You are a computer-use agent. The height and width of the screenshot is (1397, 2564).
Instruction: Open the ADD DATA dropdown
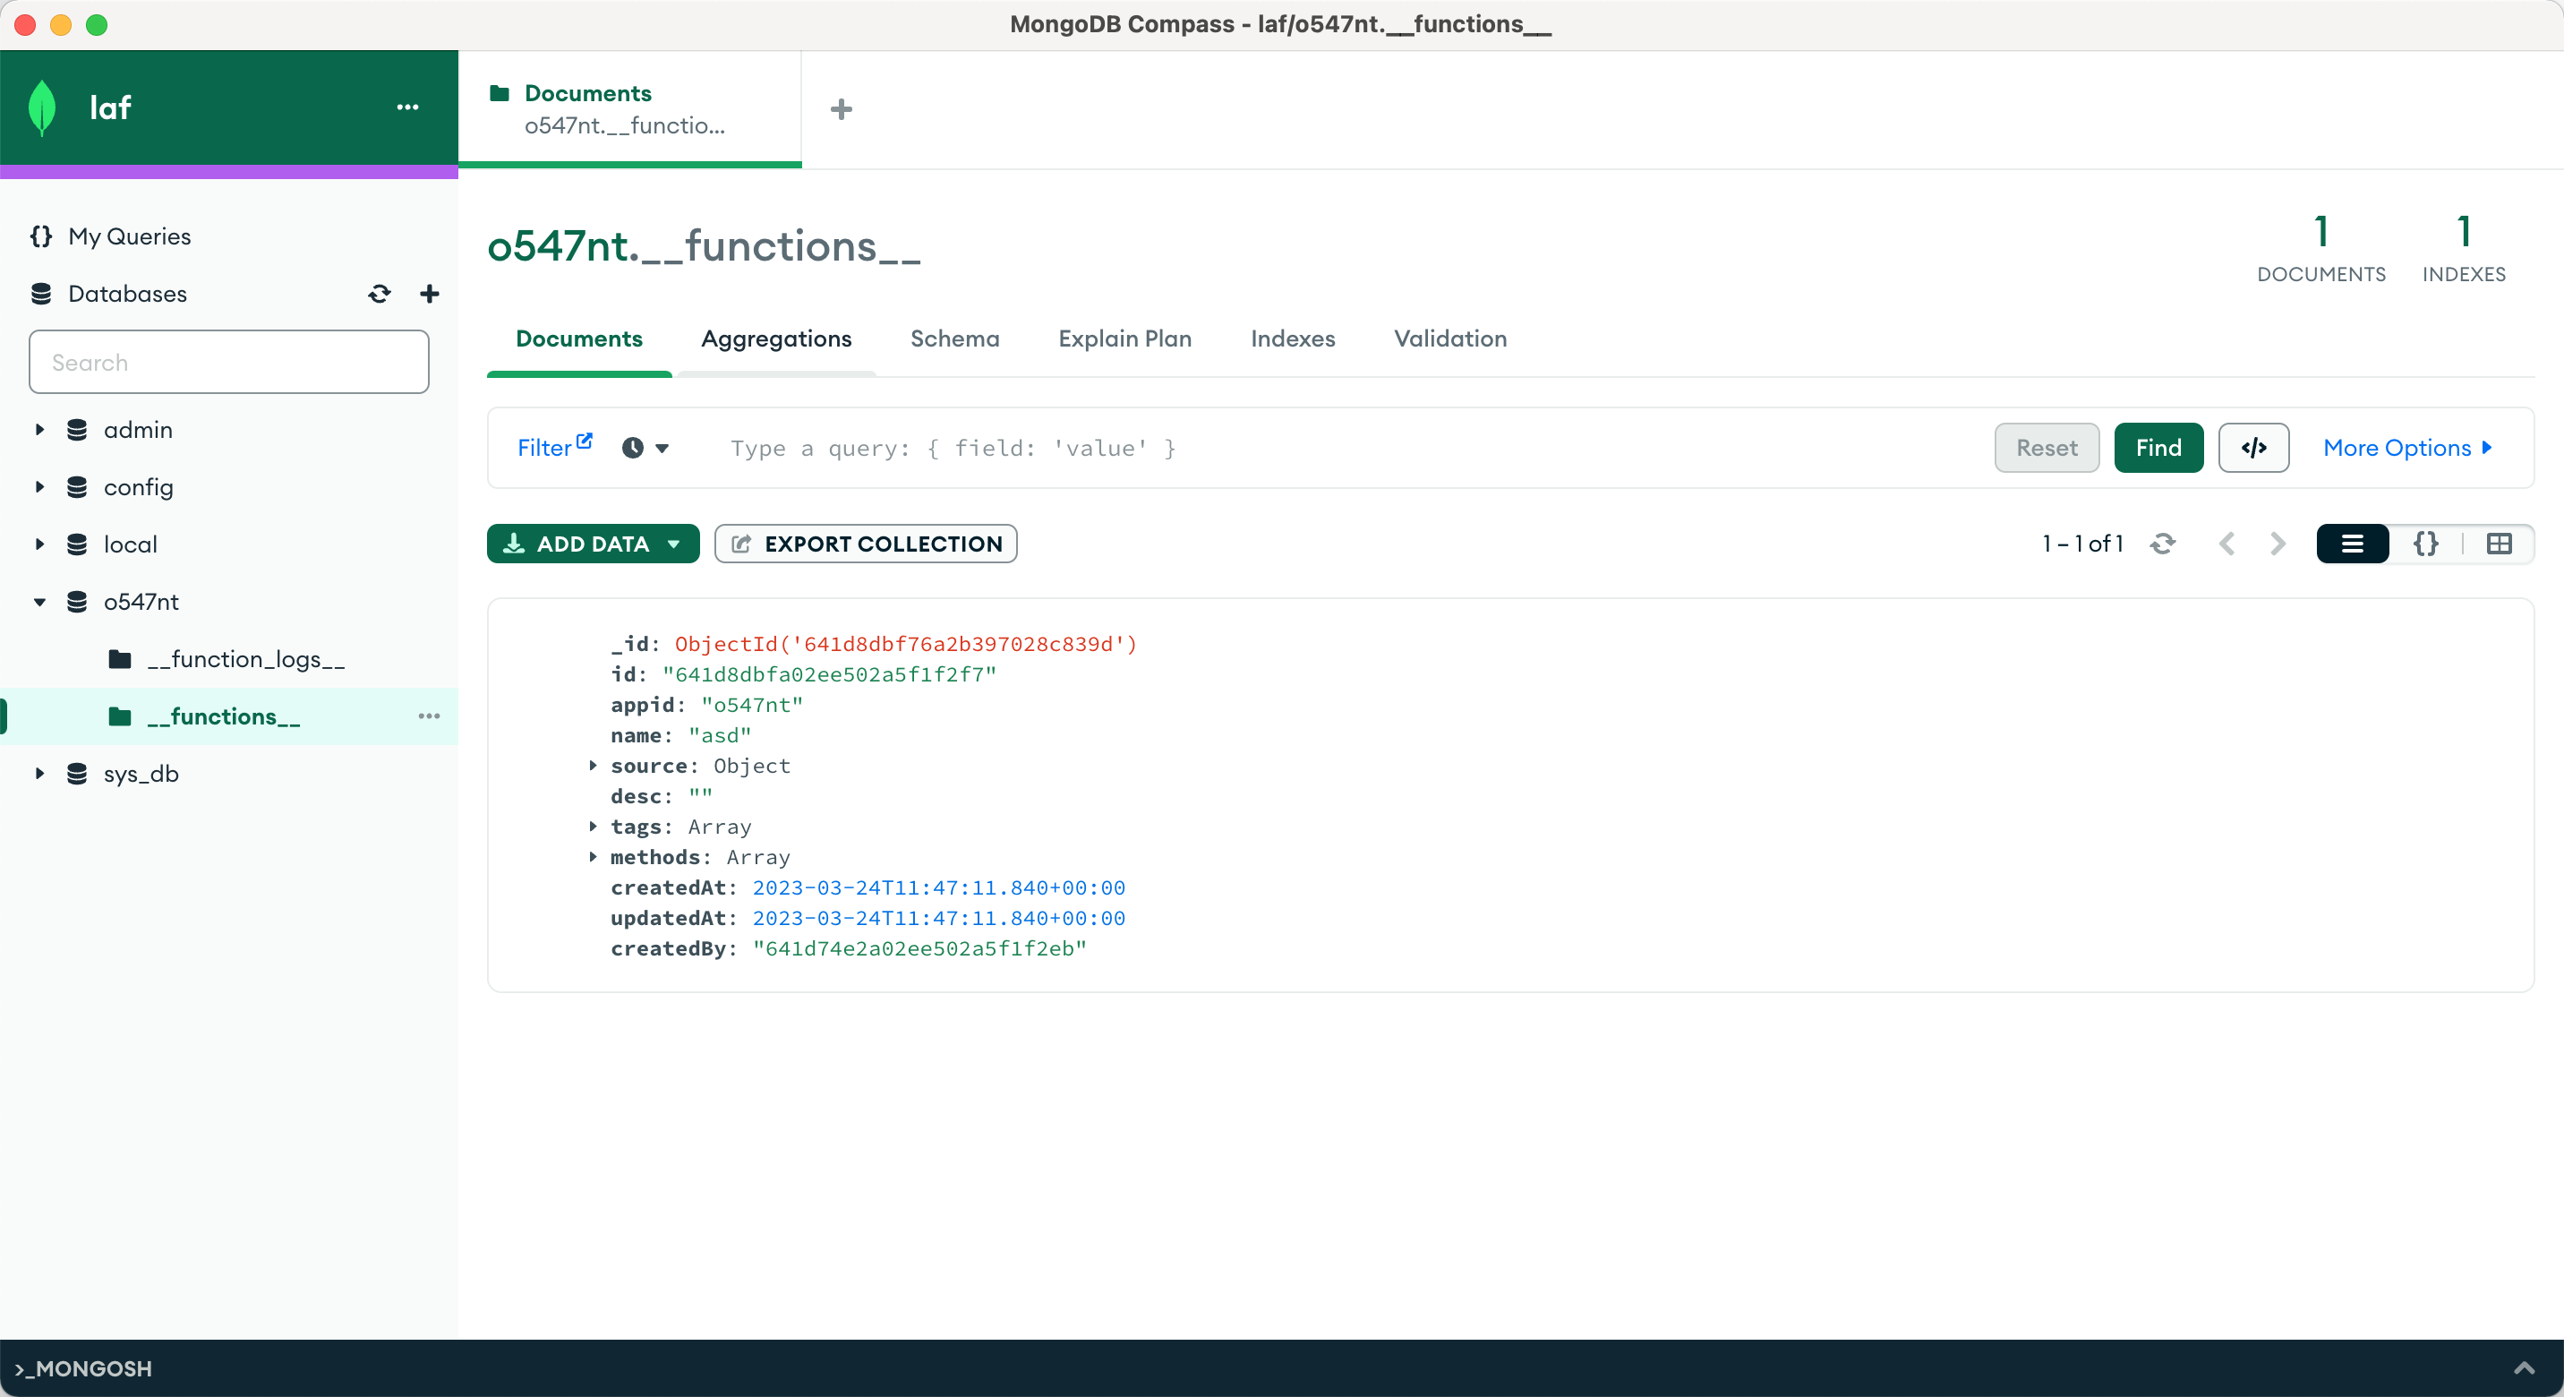(x=594, y=544)
